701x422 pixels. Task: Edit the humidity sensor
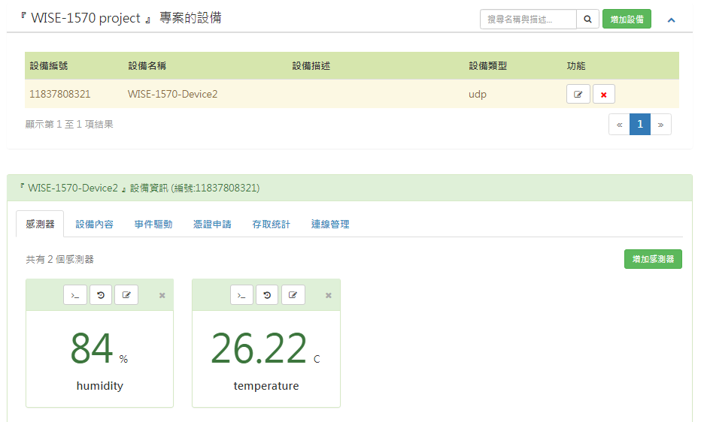coord(126,295)
